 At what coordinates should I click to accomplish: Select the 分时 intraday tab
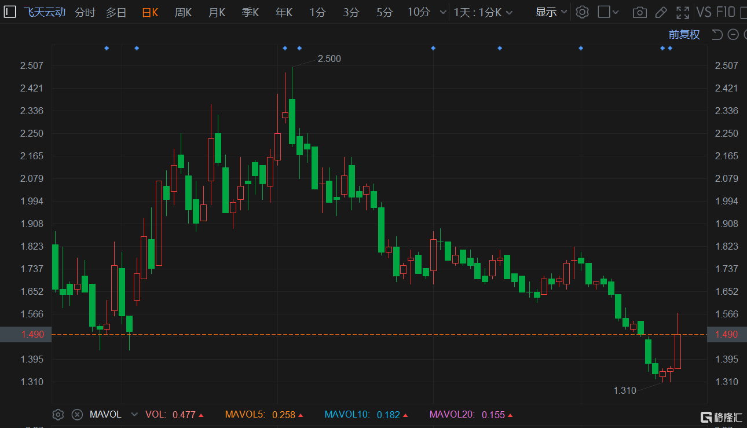[85, 12]
